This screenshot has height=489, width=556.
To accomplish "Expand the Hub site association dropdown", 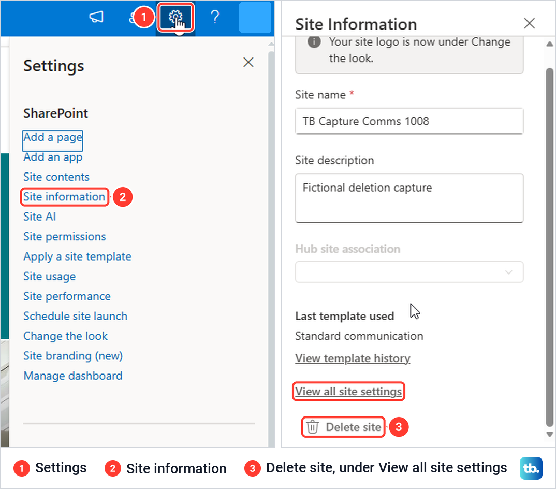I will tap(409, 272).
